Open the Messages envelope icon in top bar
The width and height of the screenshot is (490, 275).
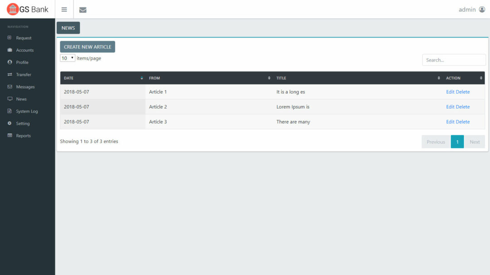(83, 9)
